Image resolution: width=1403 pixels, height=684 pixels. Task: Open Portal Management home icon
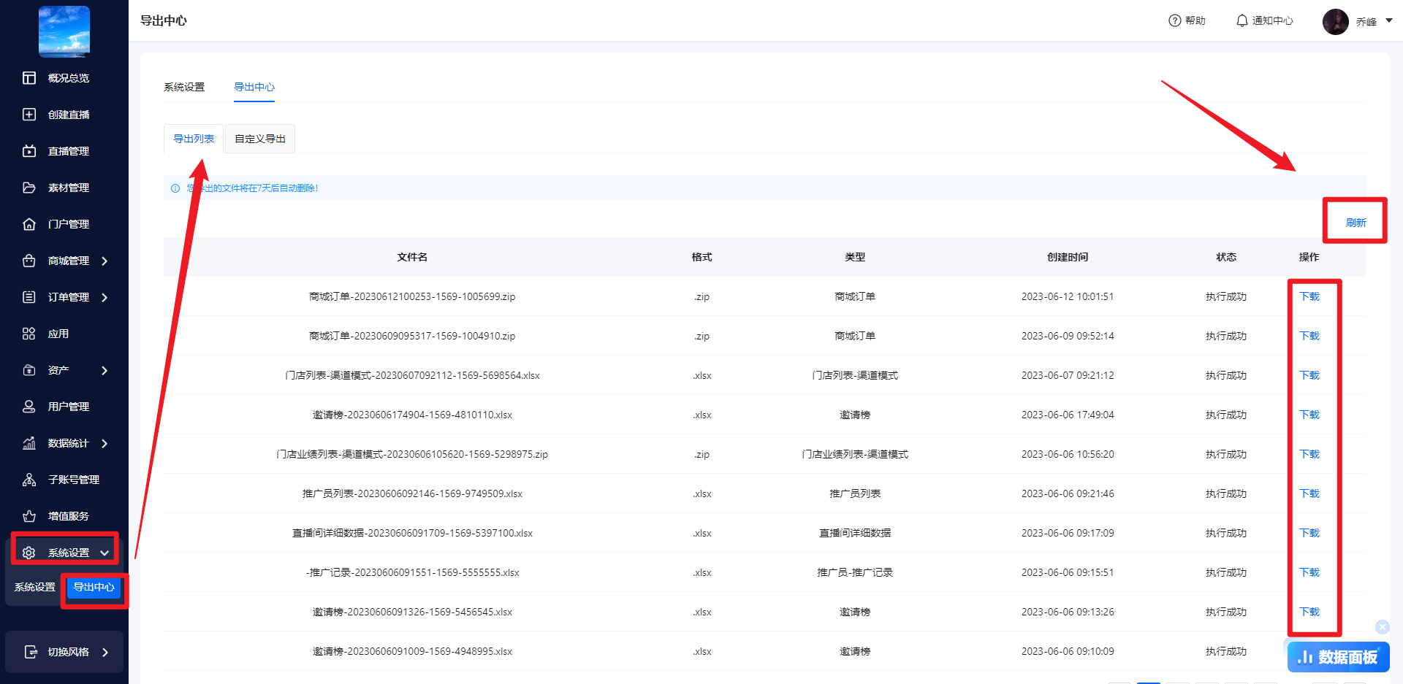pyautogui.click(x=29, y=224)
